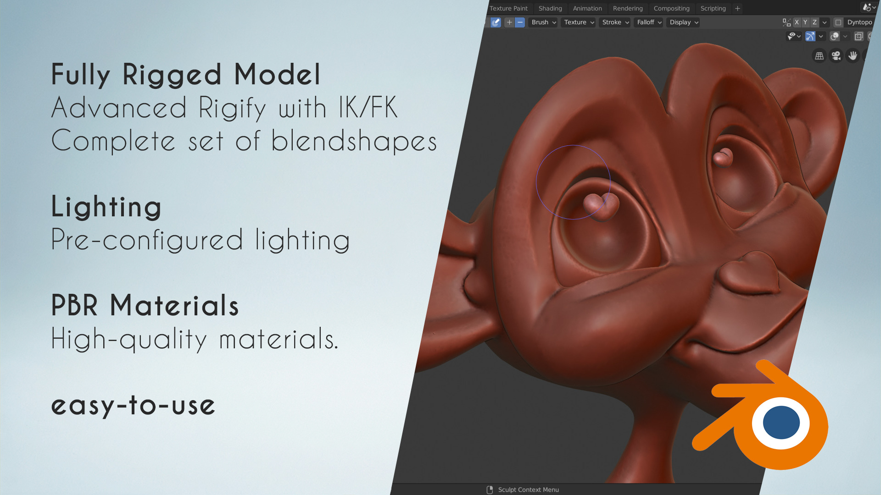The height and width of the screenshot is (495, 881).
Task: Toggle show gizmo button
Action: tap(810, 36)
